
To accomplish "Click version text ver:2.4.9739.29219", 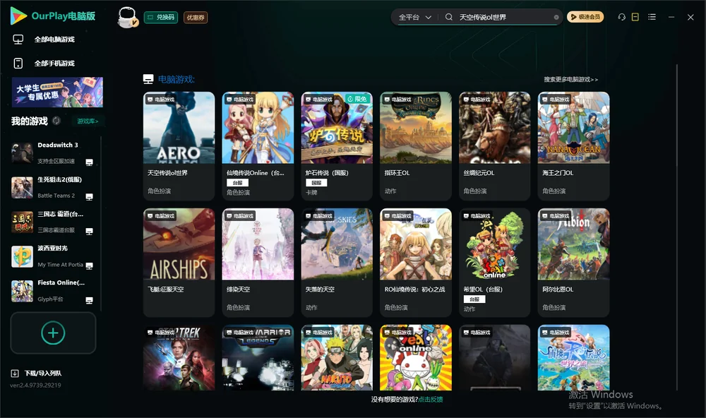I will click(35, 385).
